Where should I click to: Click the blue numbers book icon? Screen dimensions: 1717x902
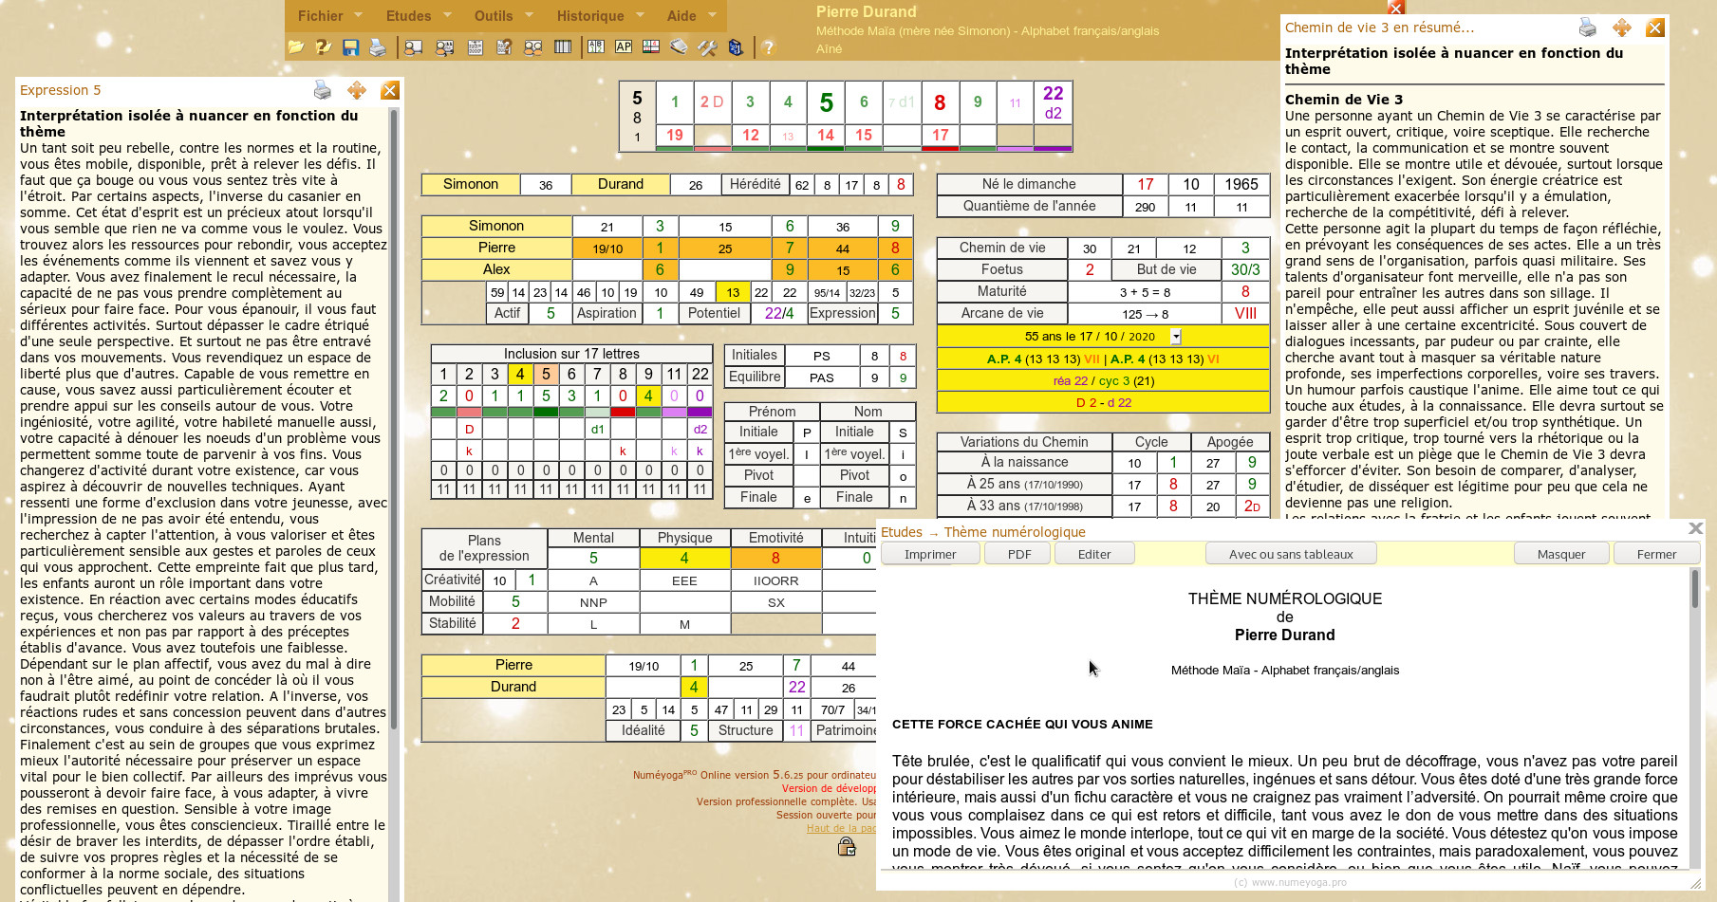(x=736, y=46)
